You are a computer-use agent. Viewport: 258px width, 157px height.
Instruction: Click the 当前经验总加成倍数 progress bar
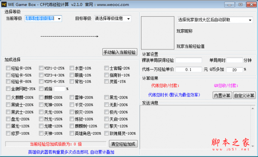coord(56,144)
